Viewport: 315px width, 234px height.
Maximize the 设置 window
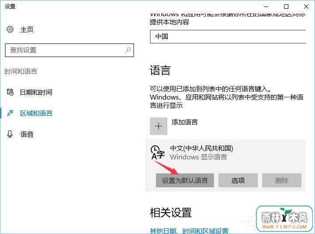pyautogui.click(x=286, y=7)
